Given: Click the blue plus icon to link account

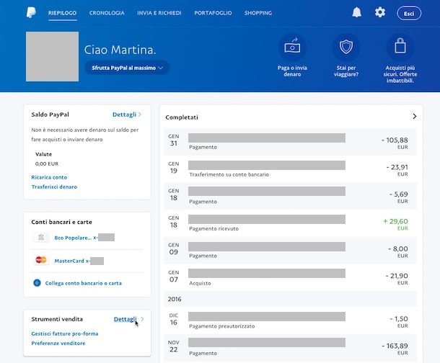Looking at the screenshot, I should pyautogui.click(x=37, y=283).
